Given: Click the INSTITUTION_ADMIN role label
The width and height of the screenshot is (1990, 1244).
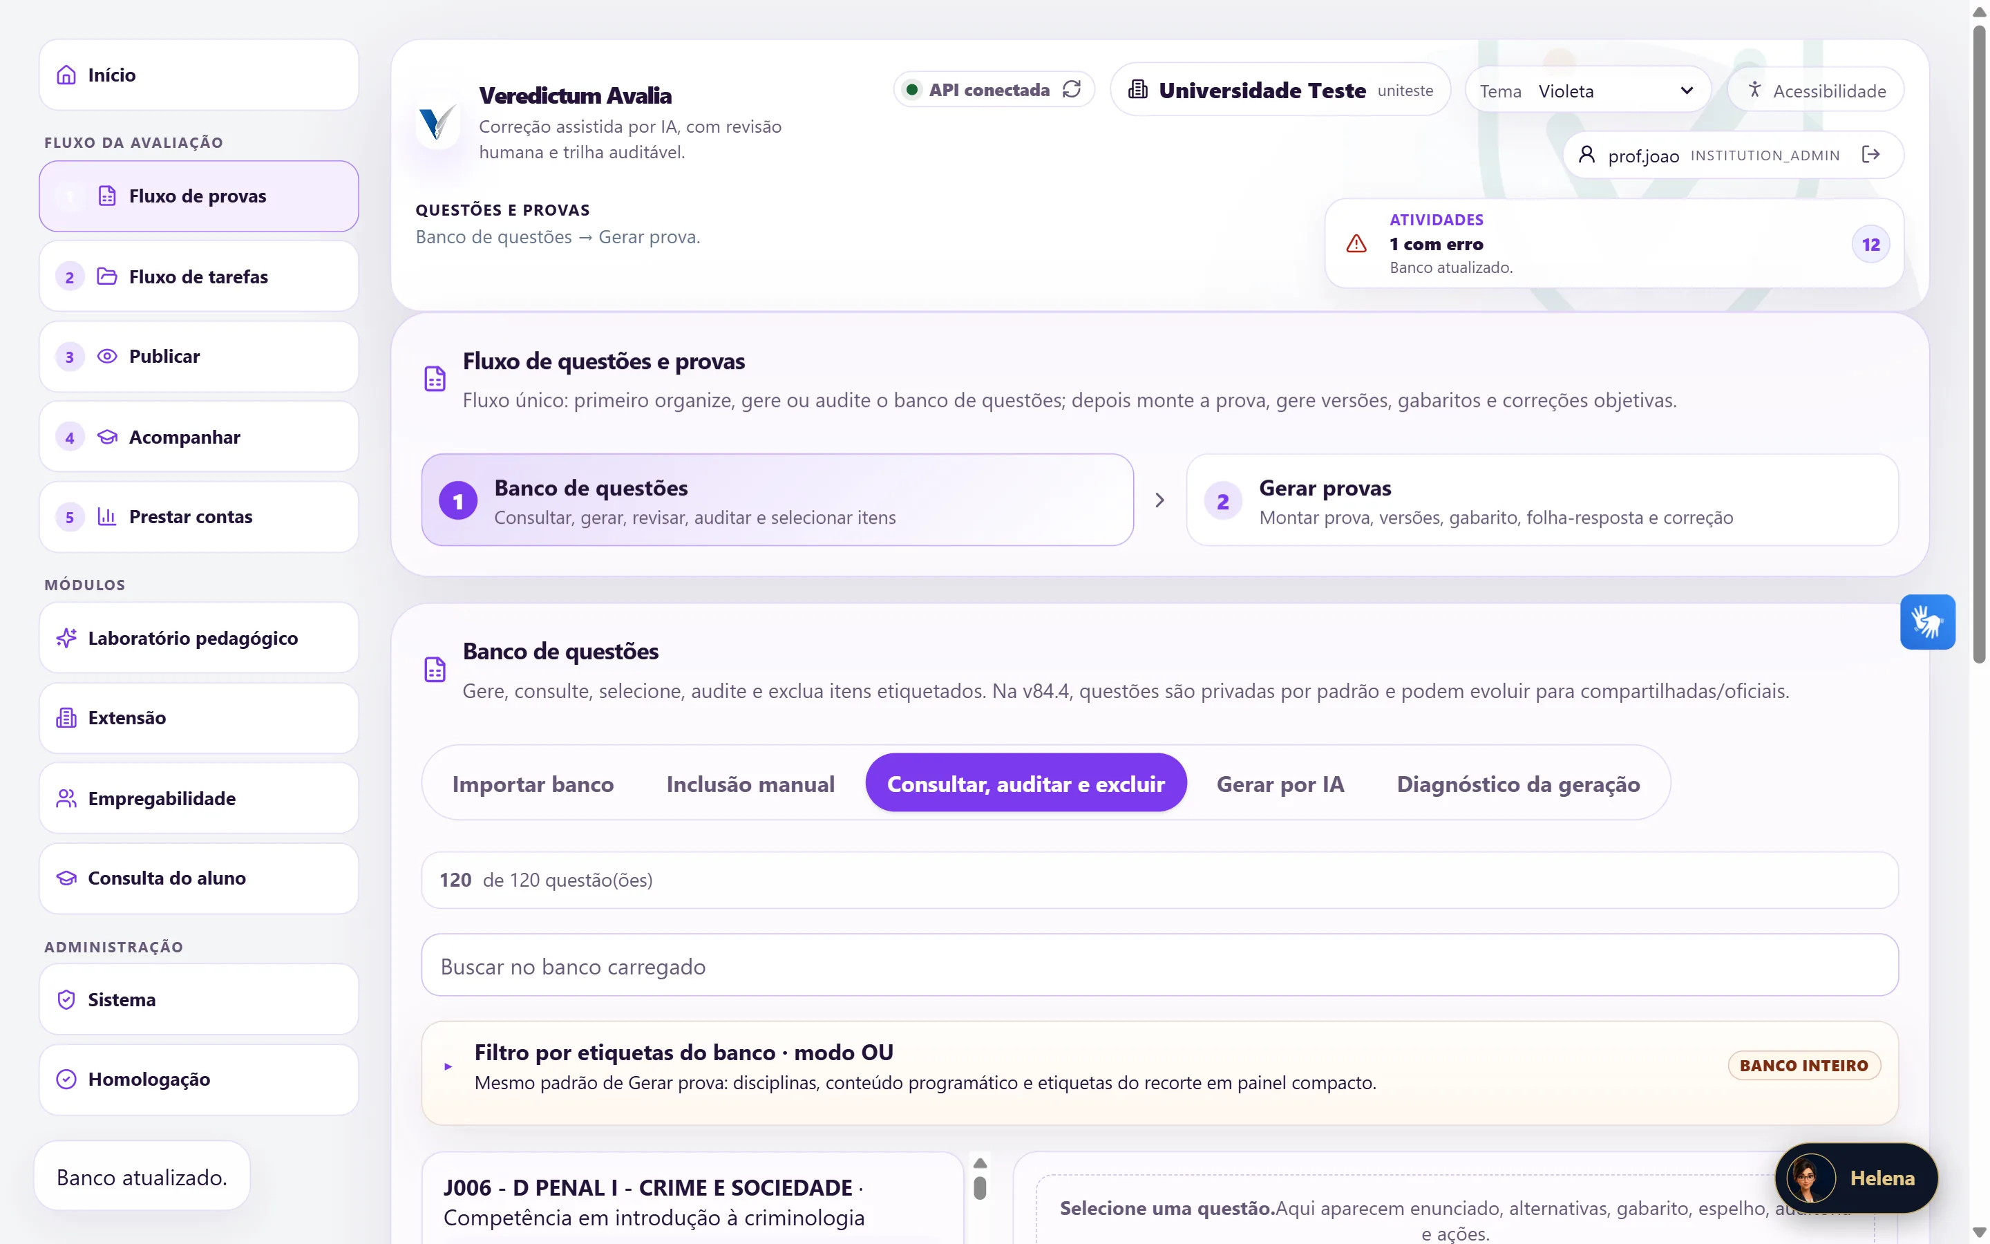Looking at the screenshot, I should [1765, 155].
